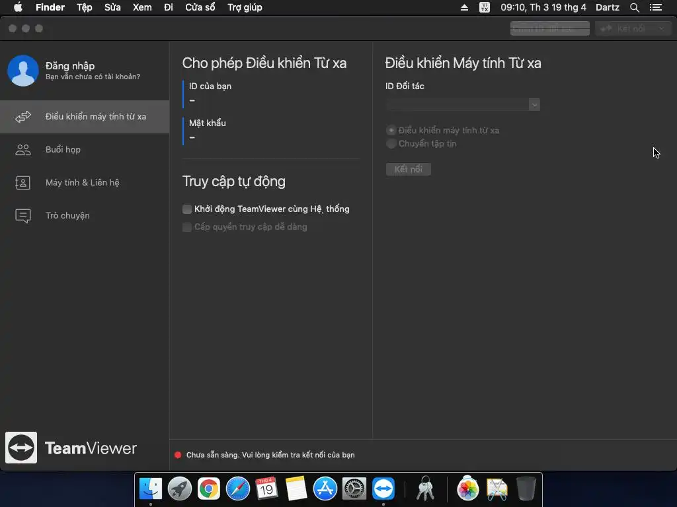
Task: Expand the ID Đối tác dropdown arrow
Action: click(x=534, y=104)
